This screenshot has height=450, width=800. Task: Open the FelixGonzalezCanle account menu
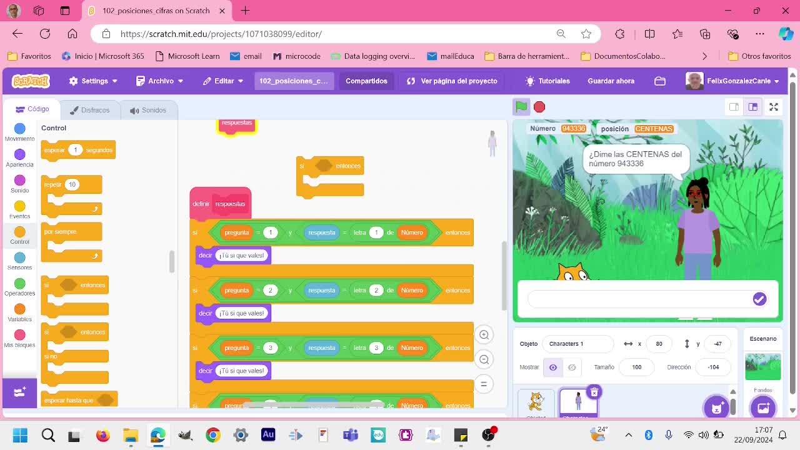click(732, 81)
